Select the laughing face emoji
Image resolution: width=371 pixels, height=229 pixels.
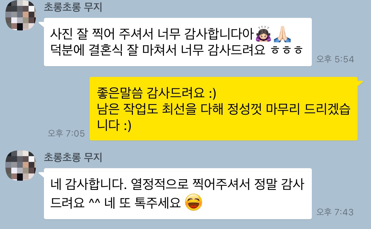coord(194,202)
